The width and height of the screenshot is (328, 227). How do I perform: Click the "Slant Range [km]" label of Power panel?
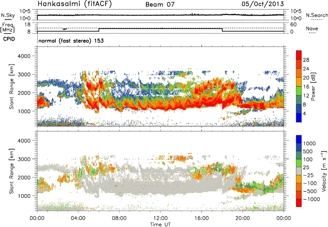[11, 86]
